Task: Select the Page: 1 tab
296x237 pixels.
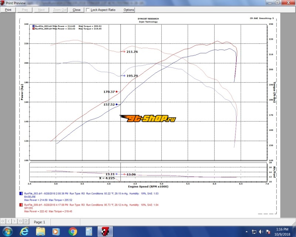Action: tap(40, 222)
